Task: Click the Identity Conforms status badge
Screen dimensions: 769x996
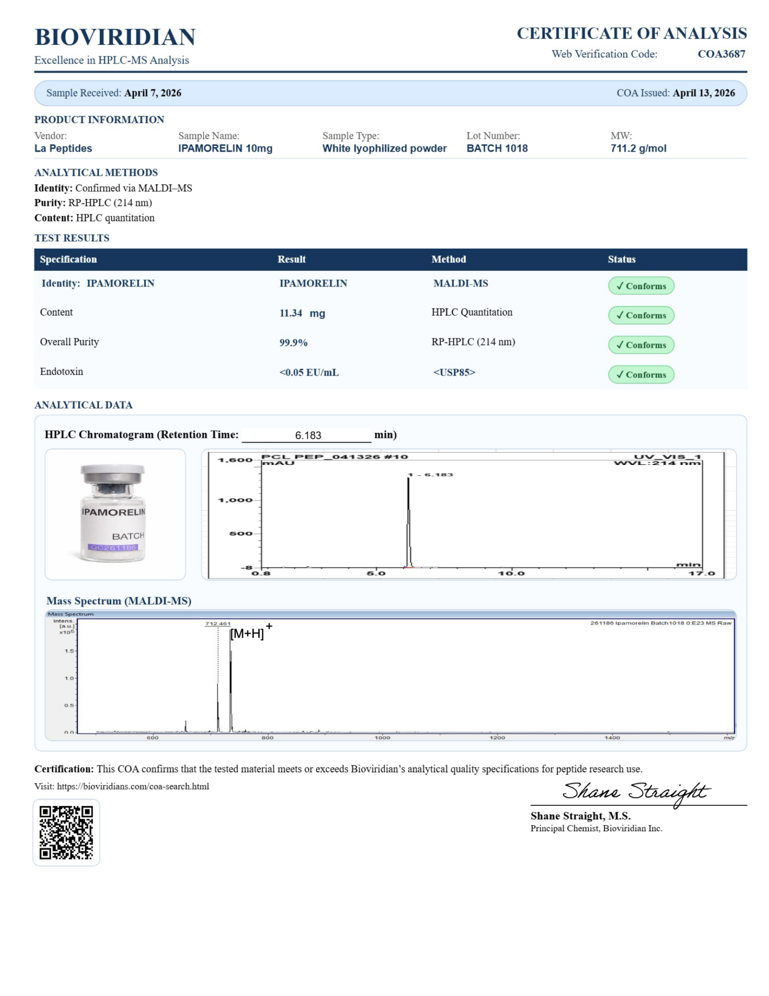Action: pyautogui.click(x=641, y=286)
